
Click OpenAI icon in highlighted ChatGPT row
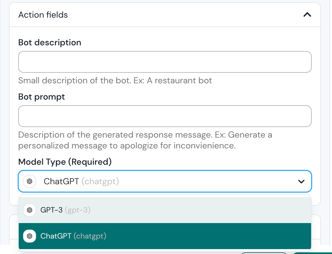pyautogui.click(x=30, y=236)
